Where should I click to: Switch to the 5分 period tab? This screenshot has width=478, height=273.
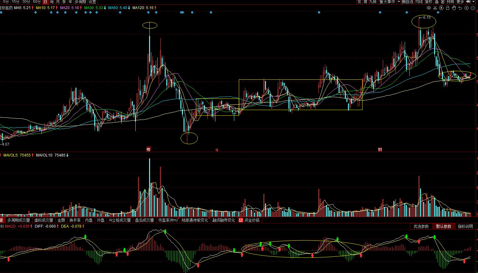6,2
